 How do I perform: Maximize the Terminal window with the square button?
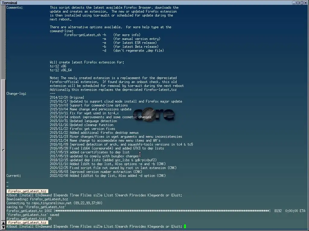[298, 3]
